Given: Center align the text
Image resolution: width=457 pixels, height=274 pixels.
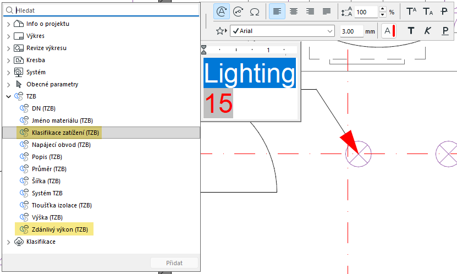Looking at the screenshot, I should point(294,12).
